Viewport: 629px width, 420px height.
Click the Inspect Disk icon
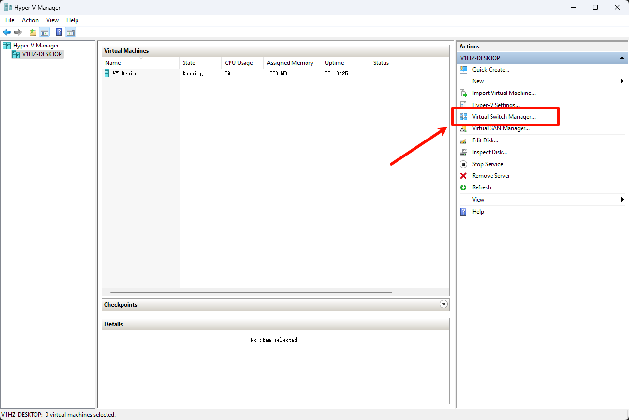[x=463, y=152]
